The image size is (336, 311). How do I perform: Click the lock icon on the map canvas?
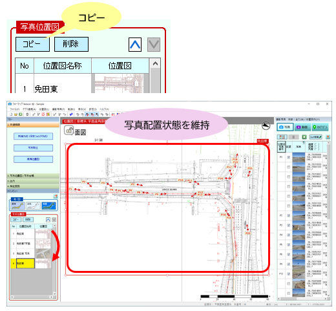69,131
